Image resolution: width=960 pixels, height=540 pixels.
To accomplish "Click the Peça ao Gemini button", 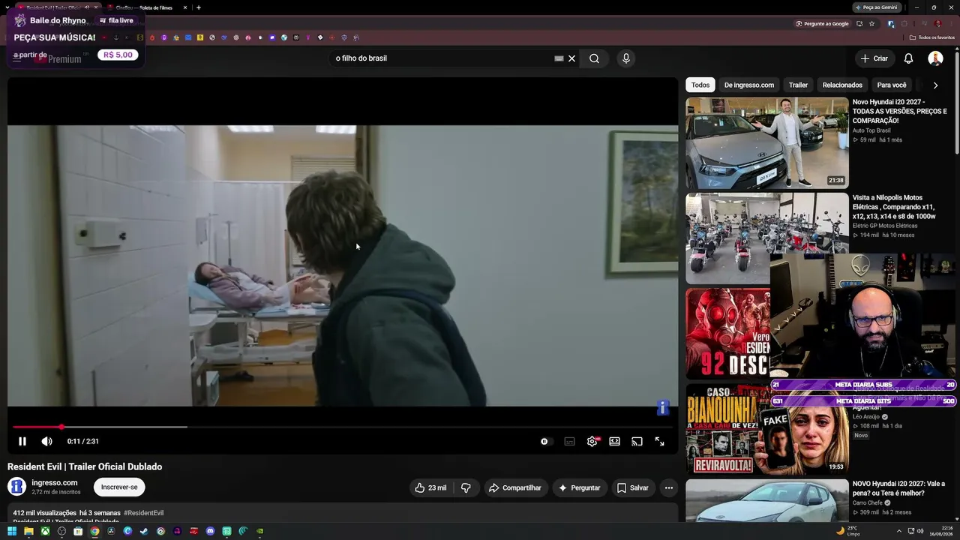I will click(x=877, y=7).
